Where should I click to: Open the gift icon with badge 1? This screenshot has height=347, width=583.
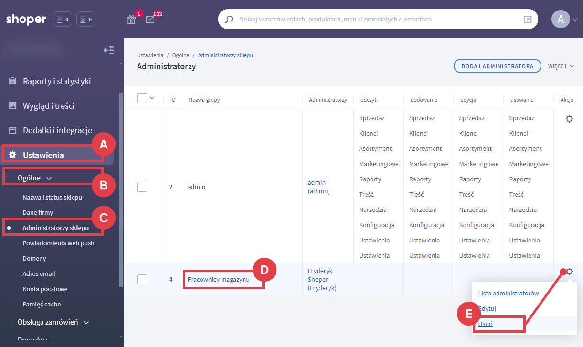(x=131, y=20)
